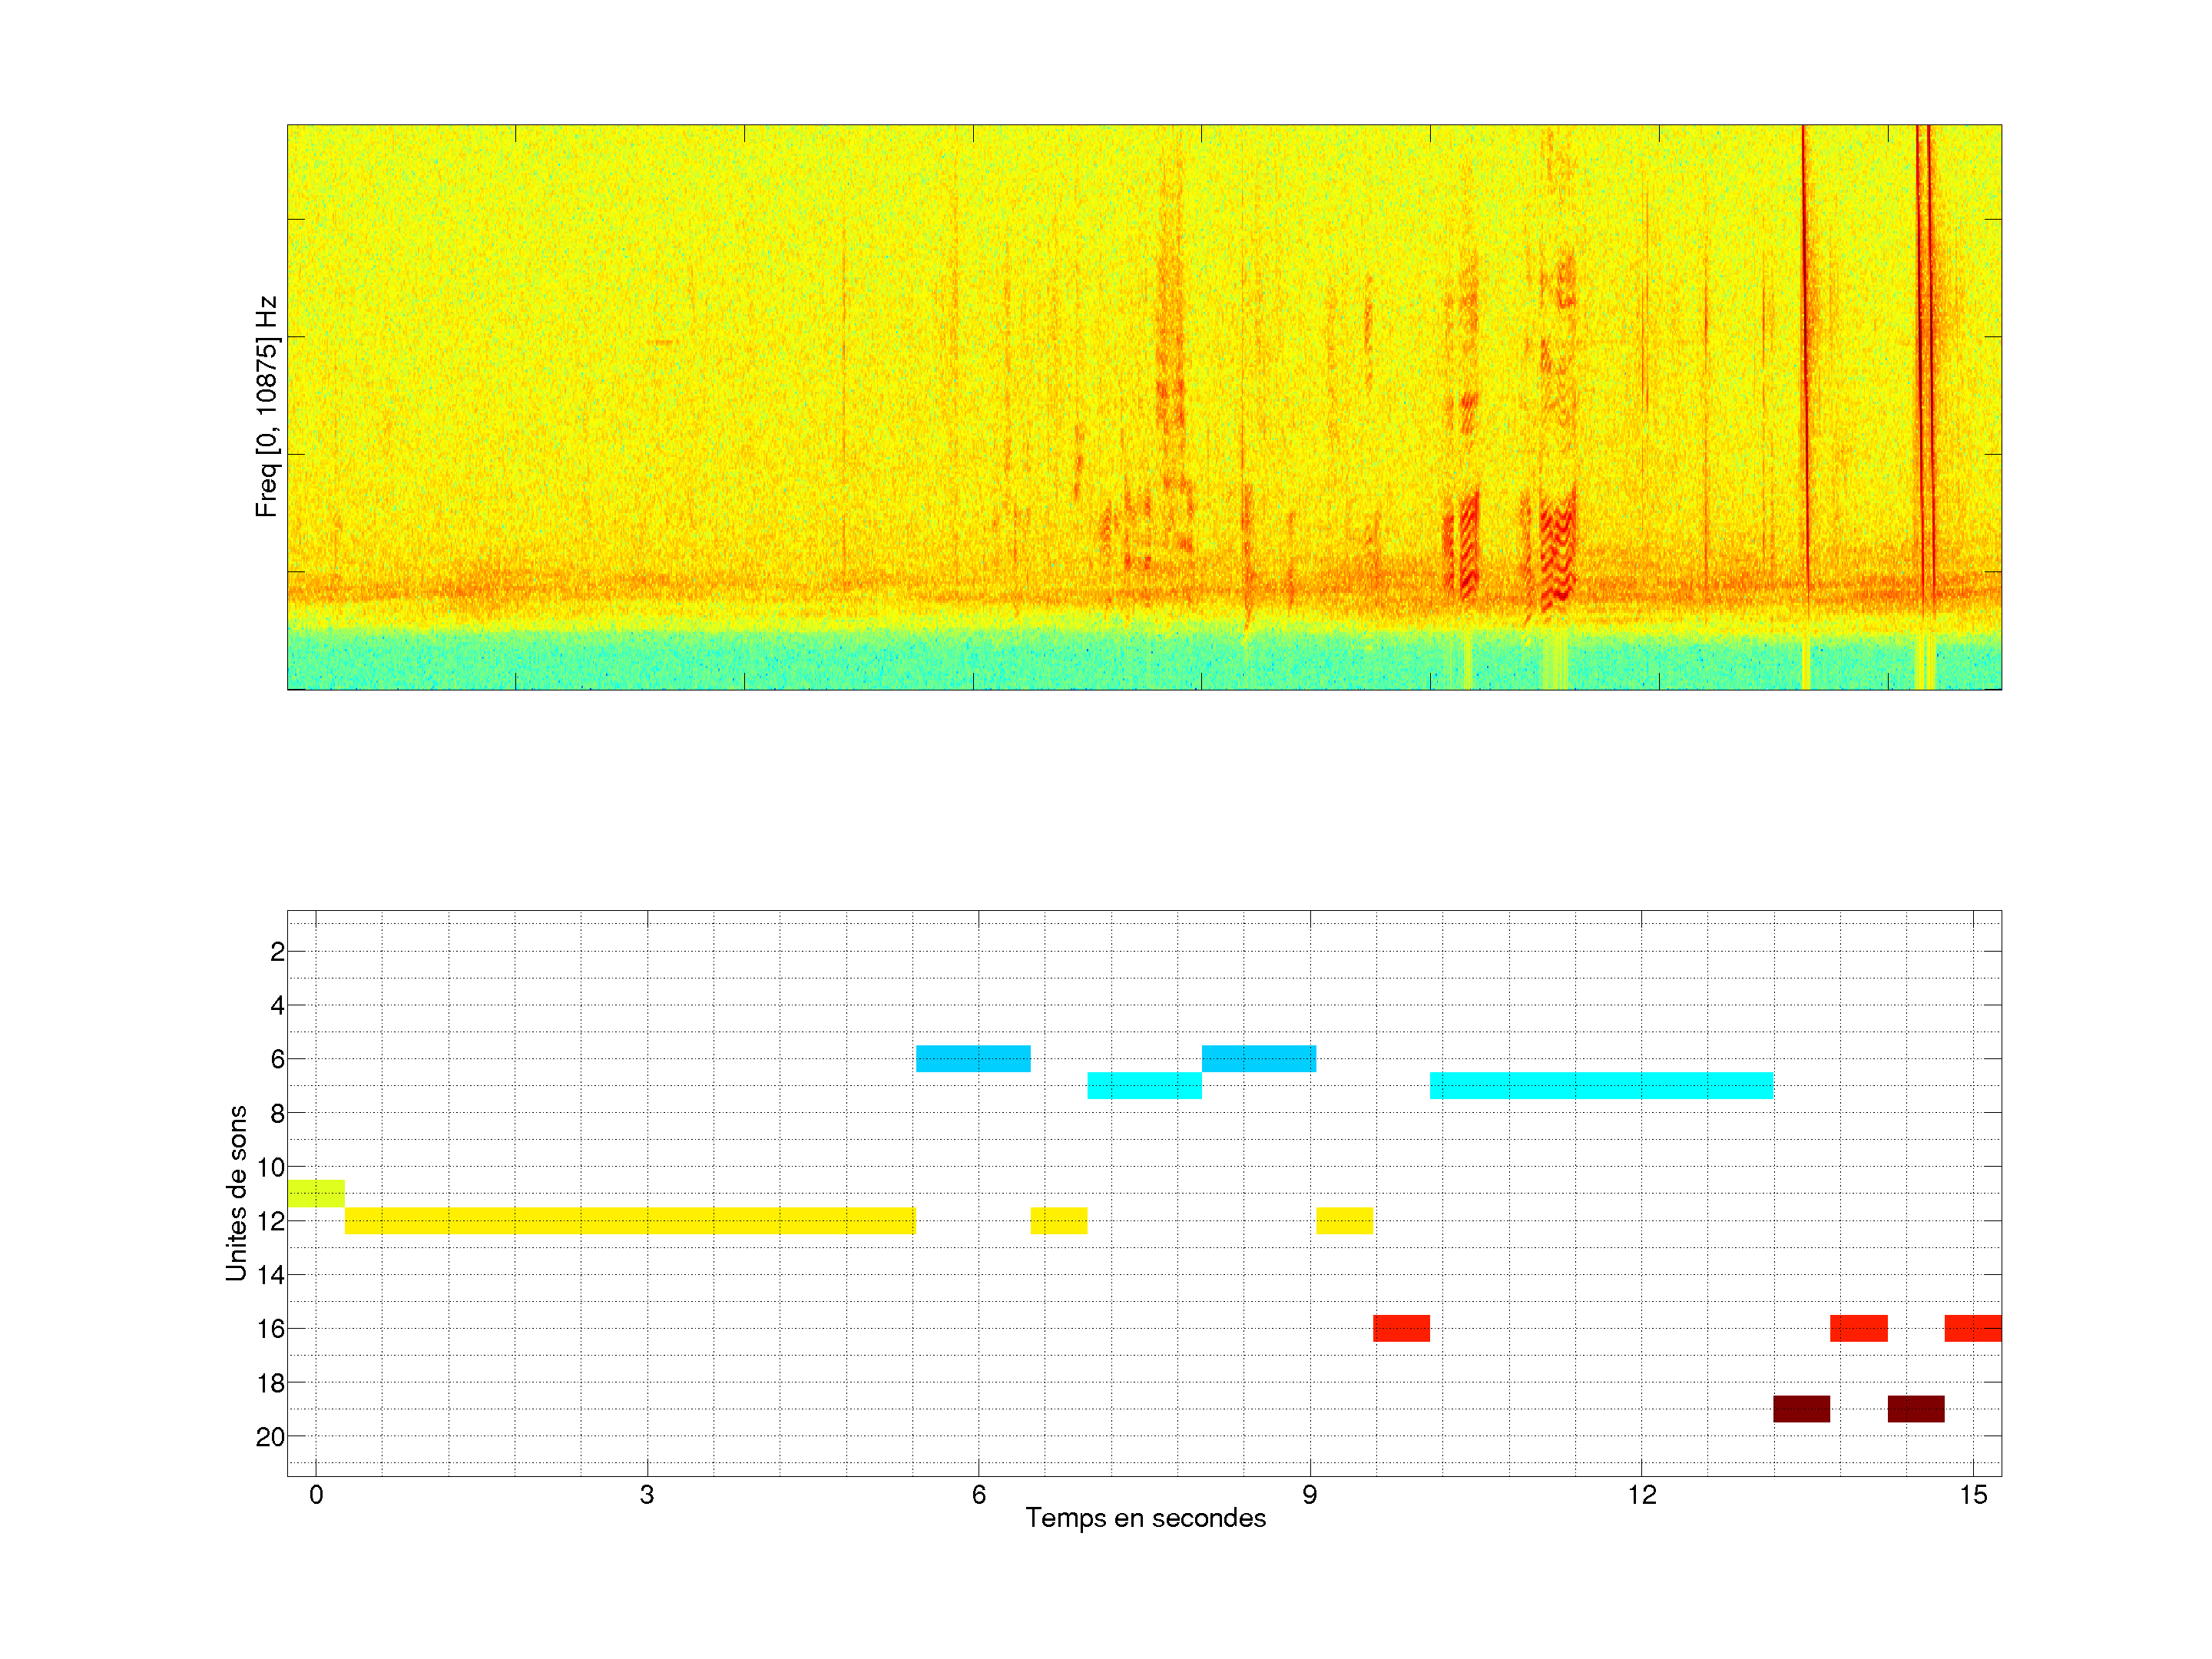Click the long yellow bar at unit 12

(x=629, y=1220)
